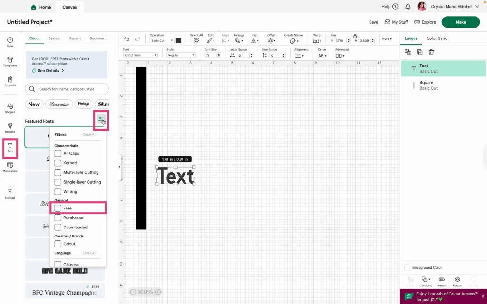Viewport: 487px width, 304px height.
Task: Select the System fonts tab
Action: click(x=54, y=38)
